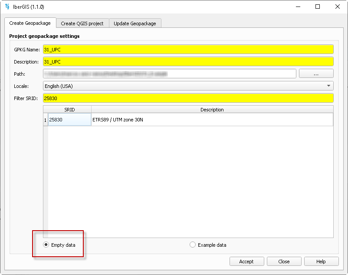Viewport: 348px width, 275px height.
Task: Switch to the Update Geopackage tab
Action: [x=135, y=23]
